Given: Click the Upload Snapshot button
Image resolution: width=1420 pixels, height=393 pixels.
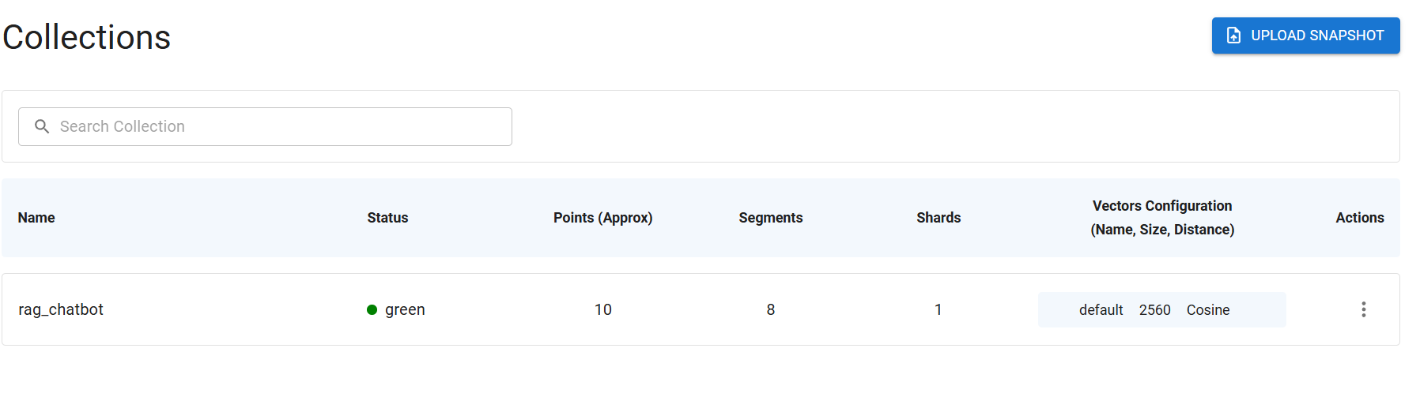Looking at the screenshot, I should click(x=1305, y=36).
